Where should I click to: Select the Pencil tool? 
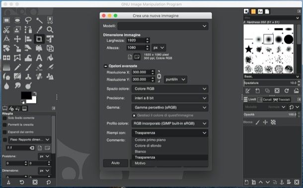pos(17,67)
